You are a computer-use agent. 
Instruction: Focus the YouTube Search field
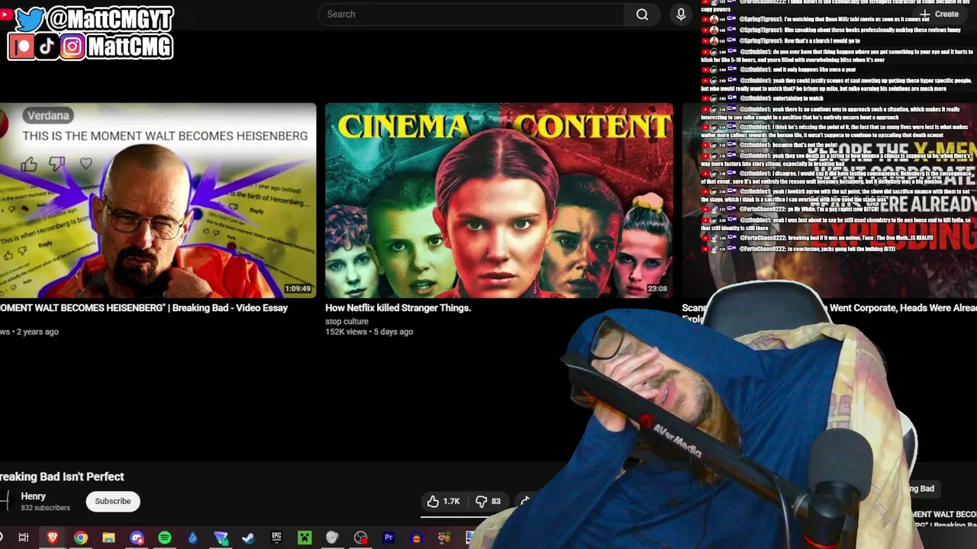coord(471,14)
